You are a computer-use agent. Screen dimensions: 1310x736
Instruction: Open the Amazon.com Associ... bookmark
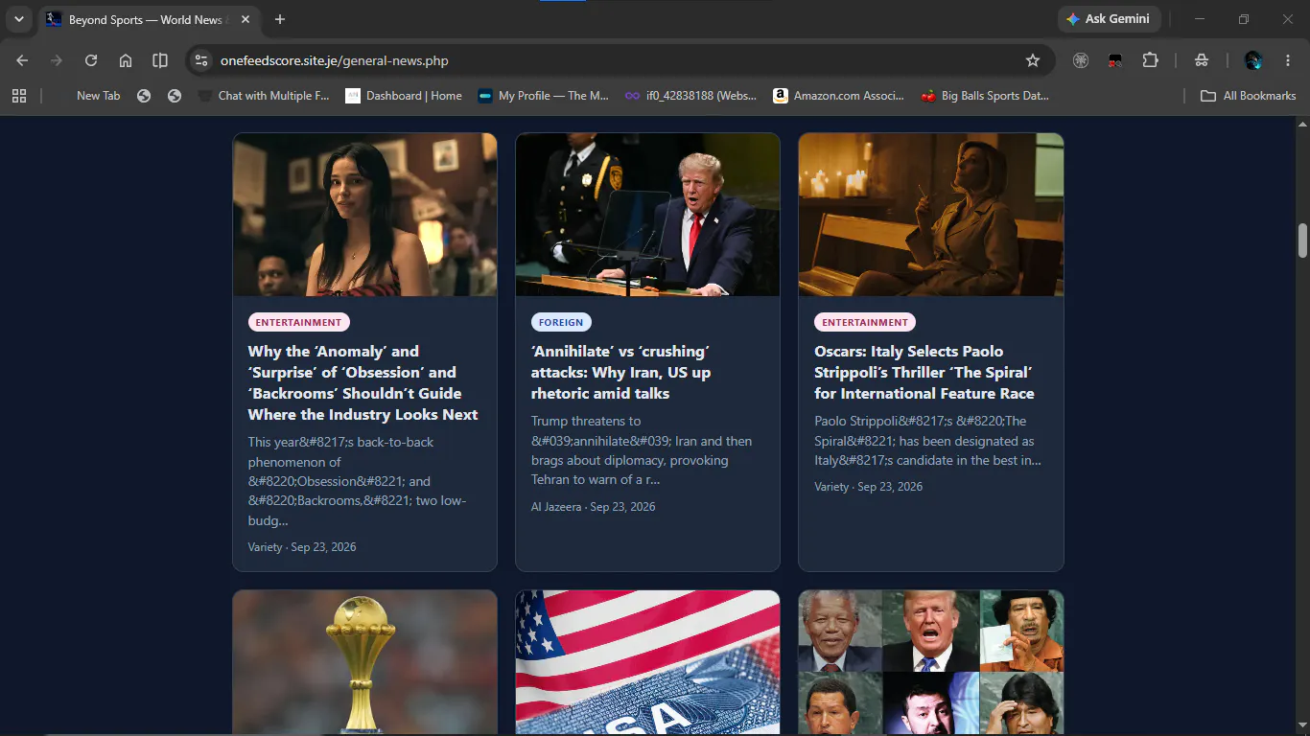[x=839, y=96]
